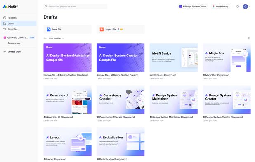
Task: Click 'AI Layout Playground' file name
Action: coord(54,159)
